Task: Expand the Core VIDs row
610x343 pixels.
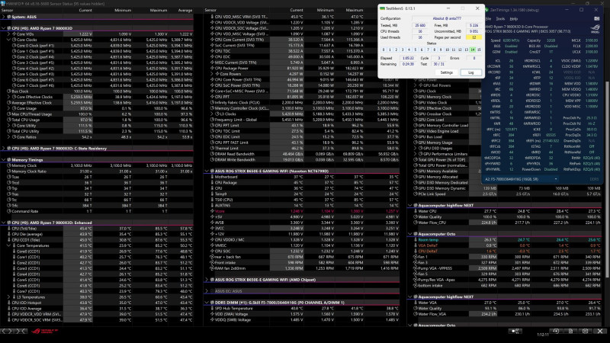Action: pos(8,34)
